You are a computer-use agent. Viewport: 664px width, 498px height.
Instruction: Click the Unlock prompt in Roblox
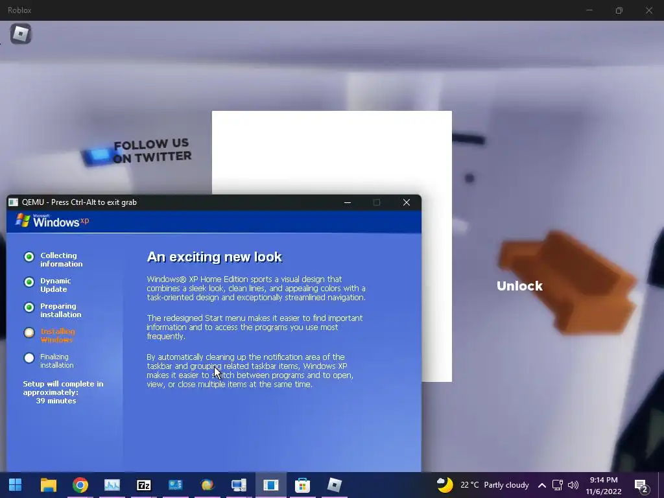pos(519,286)
